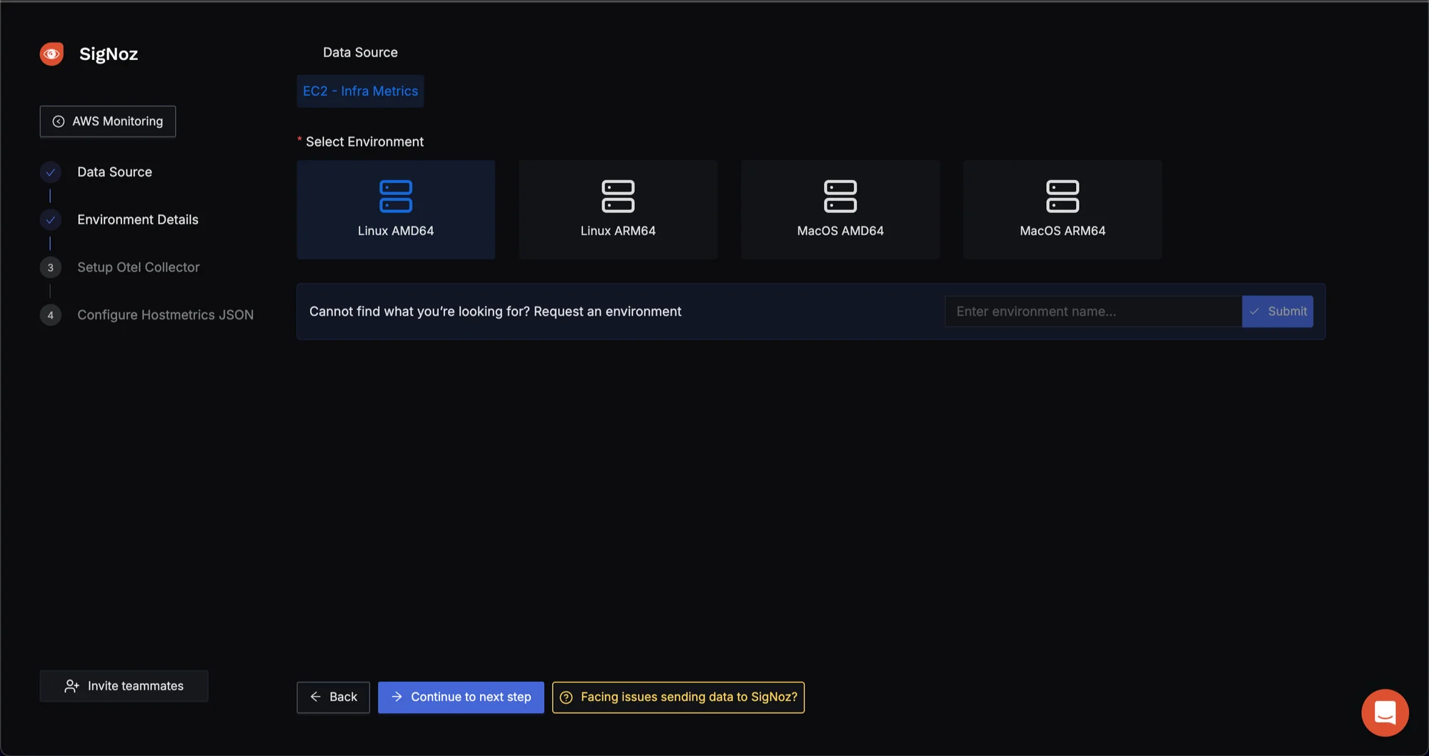Image resolution: width=1429 pixels, height=756 pixels.
Task: Open the Configure Hostmetrics JSON step
Action: coord(165,315)
